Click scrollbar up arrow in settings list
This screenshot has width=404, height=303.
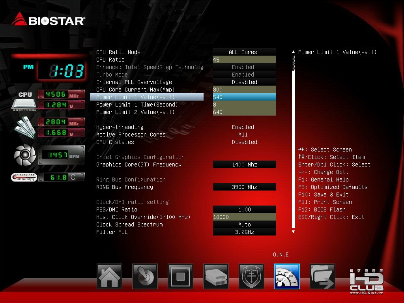click(x=293, y=52)
